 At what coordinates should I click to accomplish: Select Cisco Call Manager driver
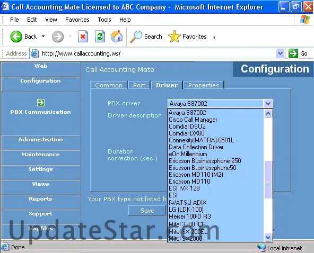216,120
